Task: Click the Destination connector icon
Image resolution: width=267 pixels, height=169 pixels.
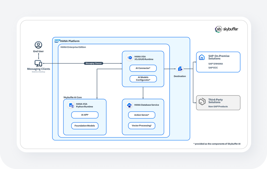Action: pos(180,69)
